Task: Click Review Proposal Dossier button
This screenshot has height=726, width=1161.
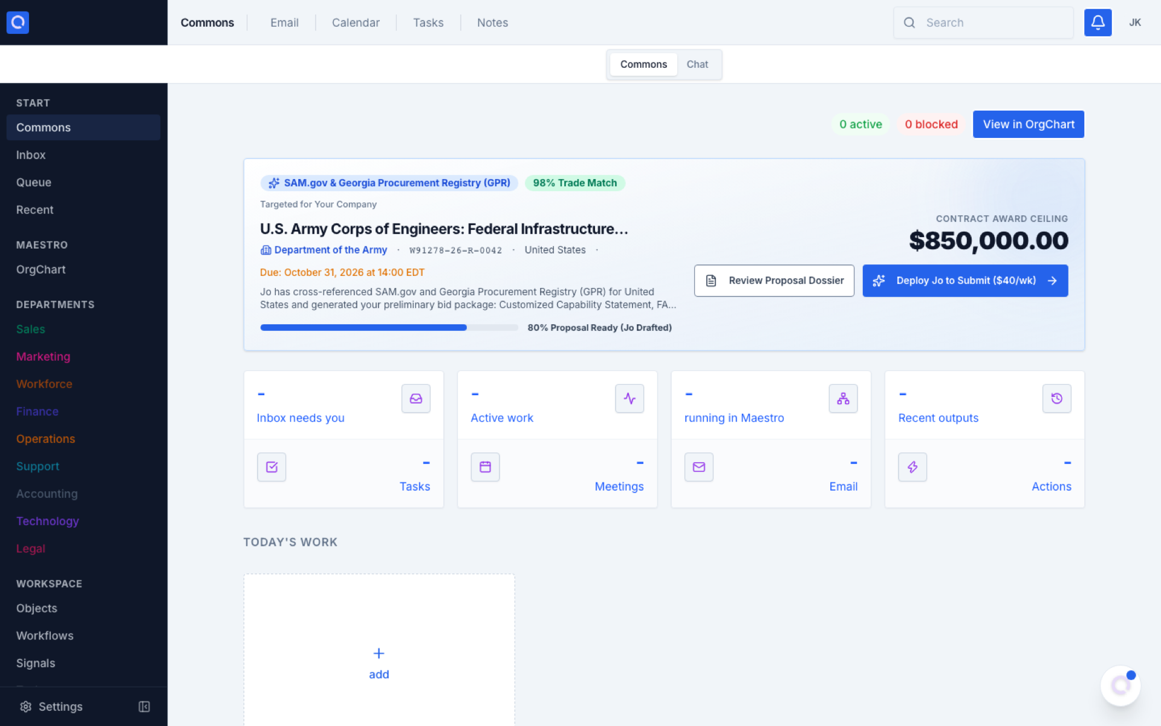Action: [x=774, y=281]
